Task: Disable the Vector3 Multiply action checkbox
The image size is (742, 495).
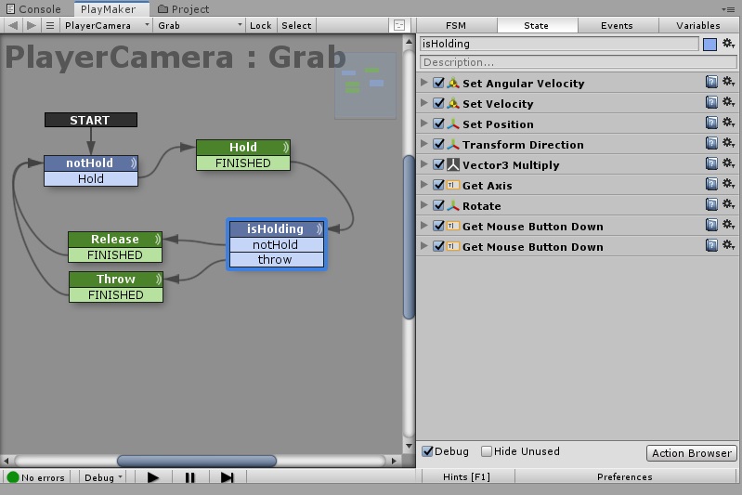Action: [x=438, y=164]
